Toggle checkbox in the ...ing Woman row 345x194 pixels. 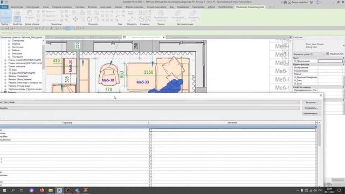(x=150, y=140)
